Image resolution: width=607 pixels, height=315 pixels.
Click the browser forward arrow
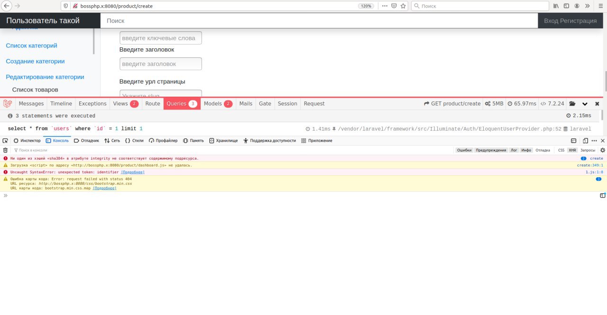(18, 6)
